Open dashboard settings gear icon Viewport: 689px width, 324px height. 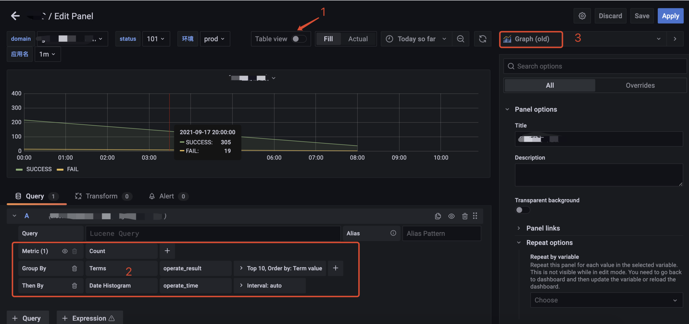point(582,16)
